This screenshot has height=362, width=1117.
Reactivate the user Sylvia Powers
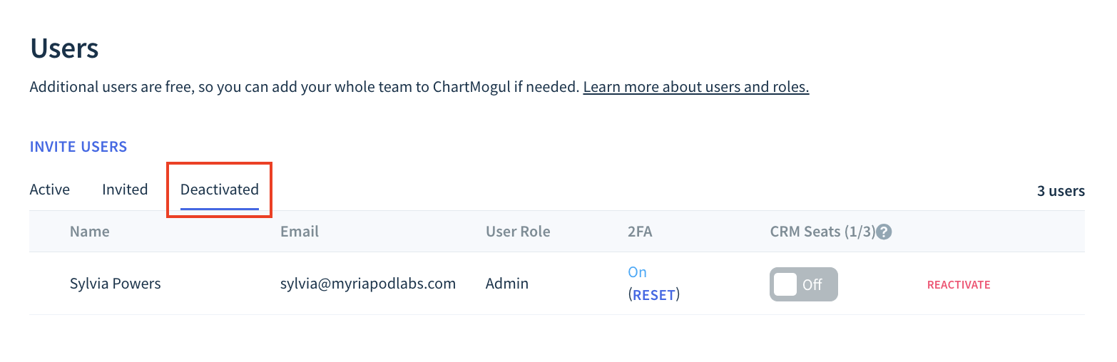point(959,284)
